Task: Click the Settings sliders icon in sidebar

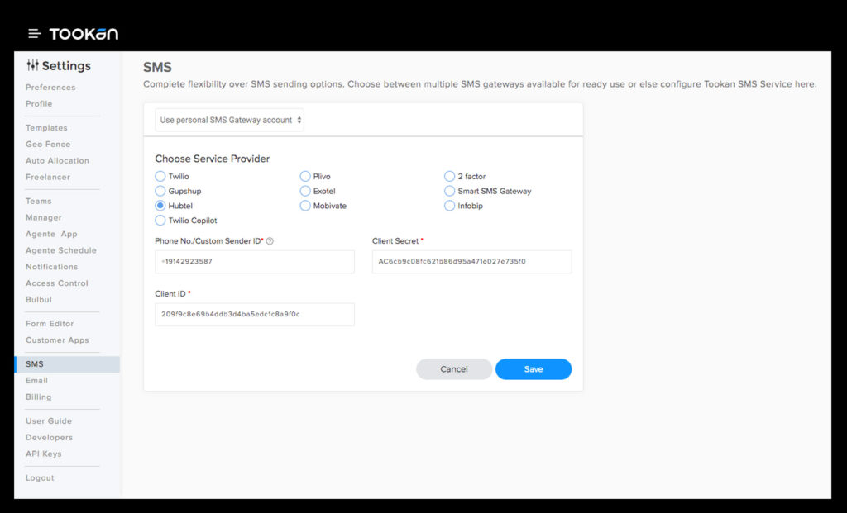Action: coord(32,66)
